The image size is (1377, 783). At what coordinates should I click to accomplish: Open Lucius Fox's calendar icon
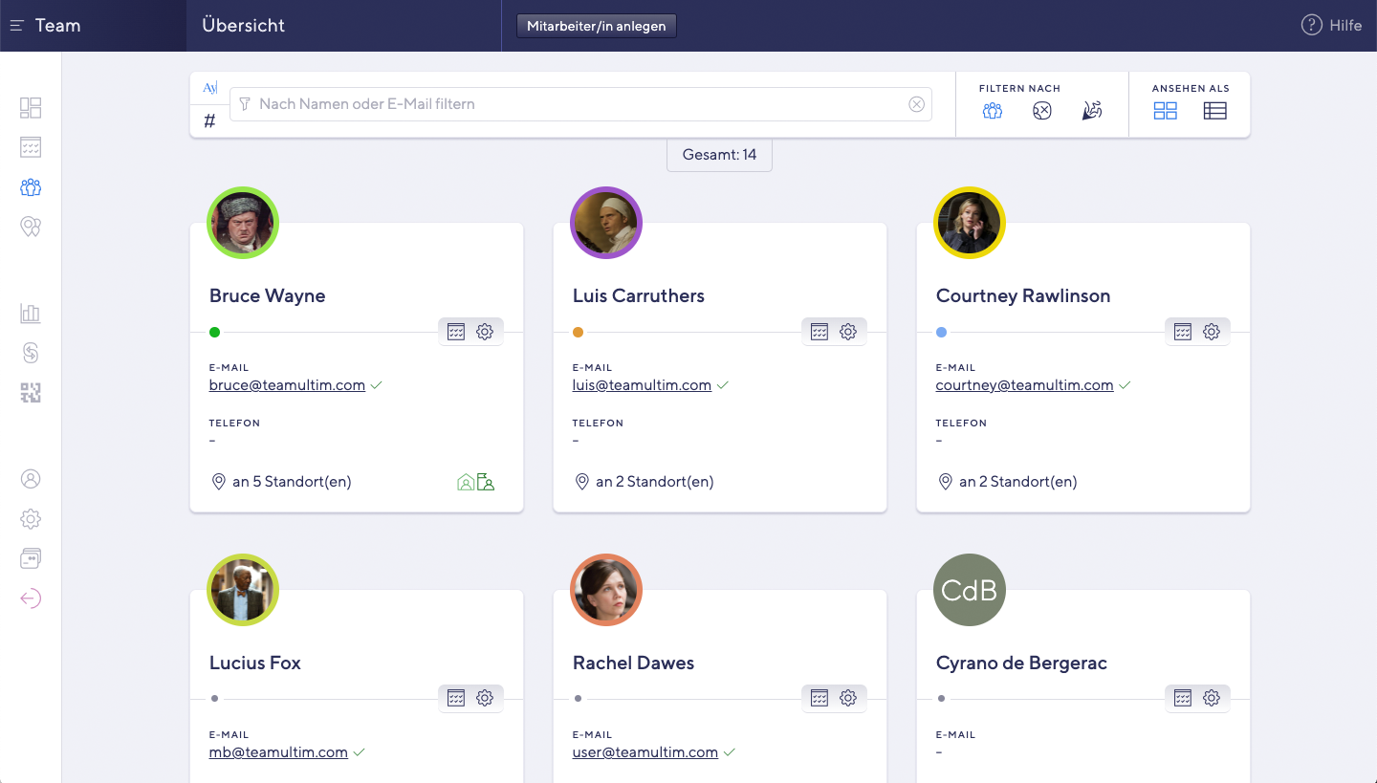(x=456, y=698)
